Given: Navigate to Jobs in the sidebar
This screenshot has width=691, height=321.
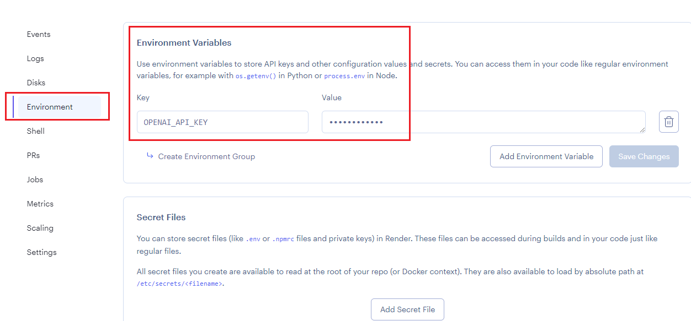Looking at the screenshot, I should pyautogui.click(x=35, y=179).
